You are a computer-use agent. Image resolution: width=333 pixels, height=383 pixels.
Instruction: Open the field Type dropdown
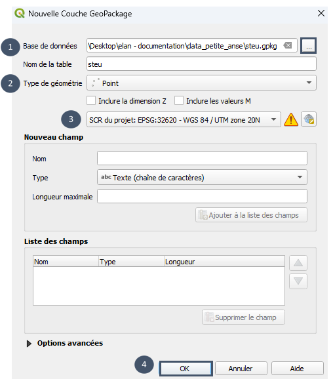point(202,177)
